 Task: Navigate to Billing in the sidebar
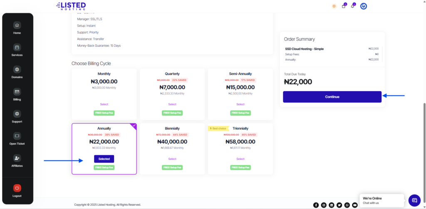pyautogui.click(x=17, y=92)
